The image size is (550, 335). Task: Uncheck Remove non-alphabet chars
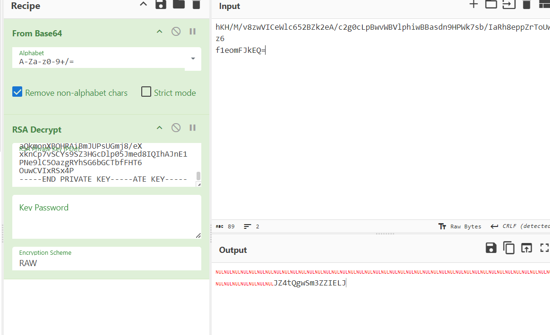coord(17,92)
